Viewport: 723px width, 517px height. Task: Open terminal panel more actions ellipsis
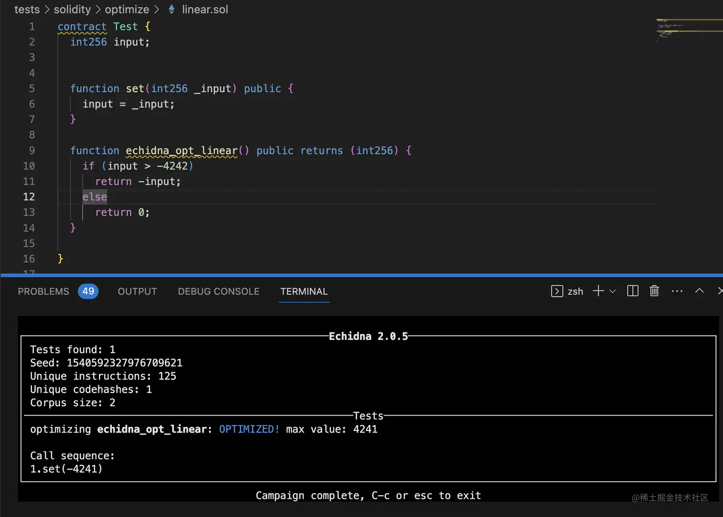[677, 291]
